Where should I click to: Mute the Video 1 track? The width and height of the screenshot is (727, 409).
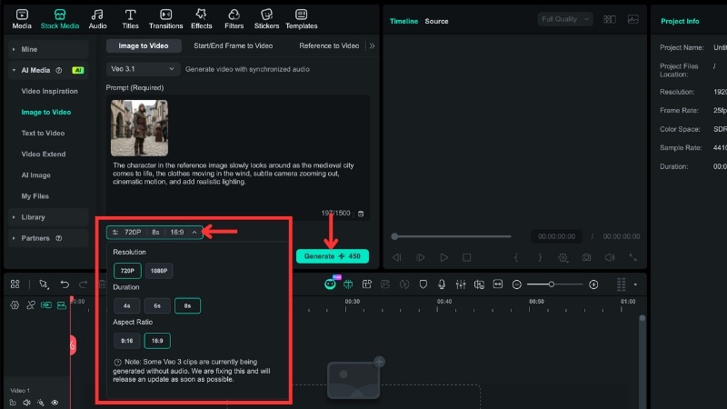(27, 403)
